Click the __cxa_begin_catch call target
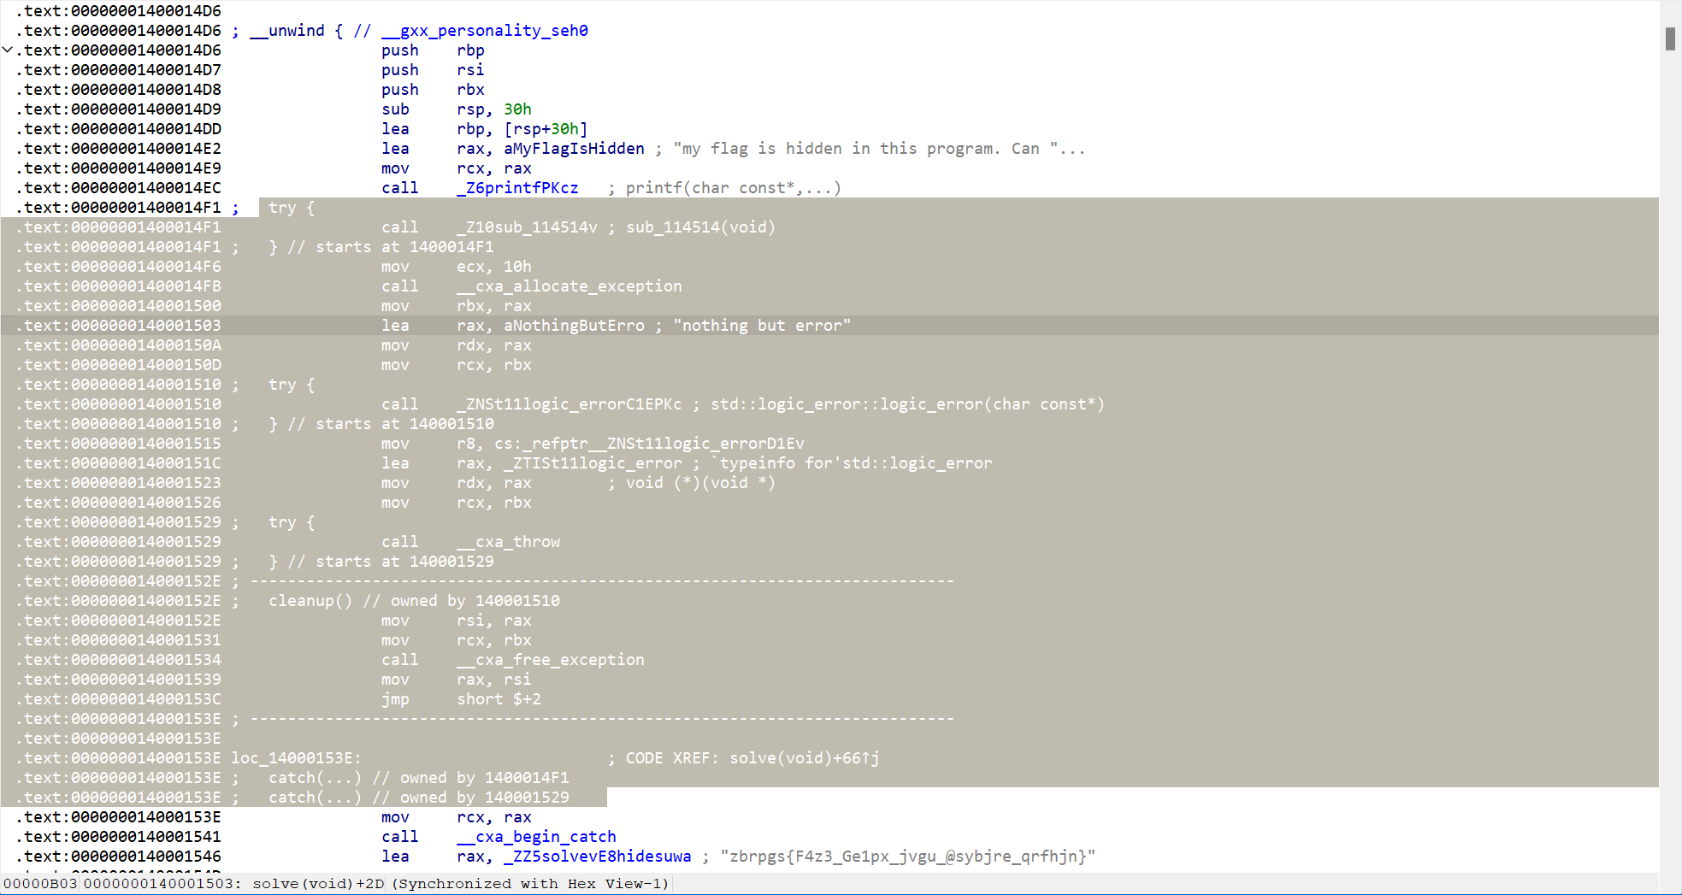1682x895 pixels. point(536,837)
